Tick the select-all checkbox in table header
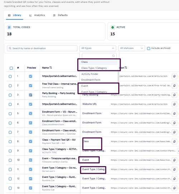This screenshot has height=194, width=179. point(11,68)
